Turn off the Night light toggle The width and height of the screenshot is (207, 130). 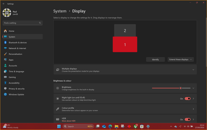188,99
